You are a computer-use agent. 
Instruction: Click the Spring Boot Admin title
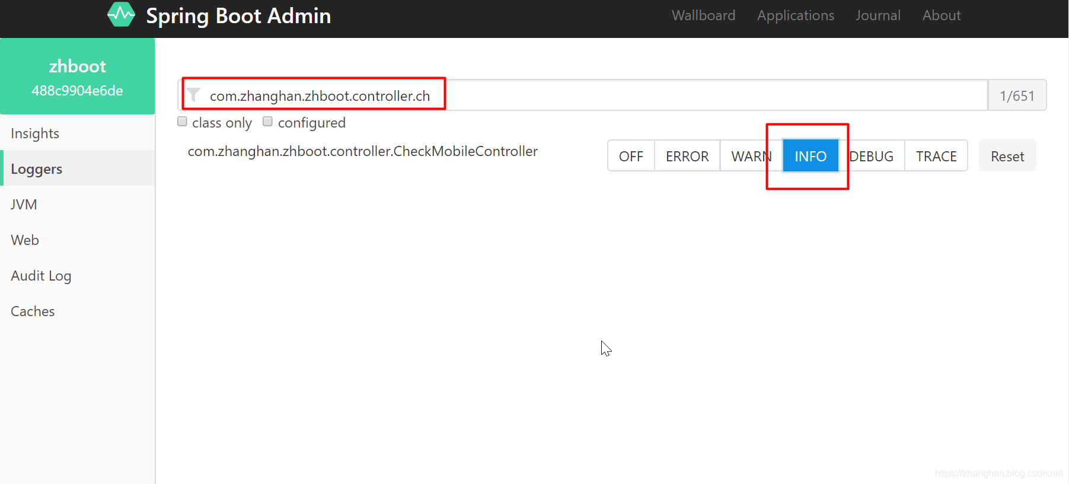pos(238,16)
